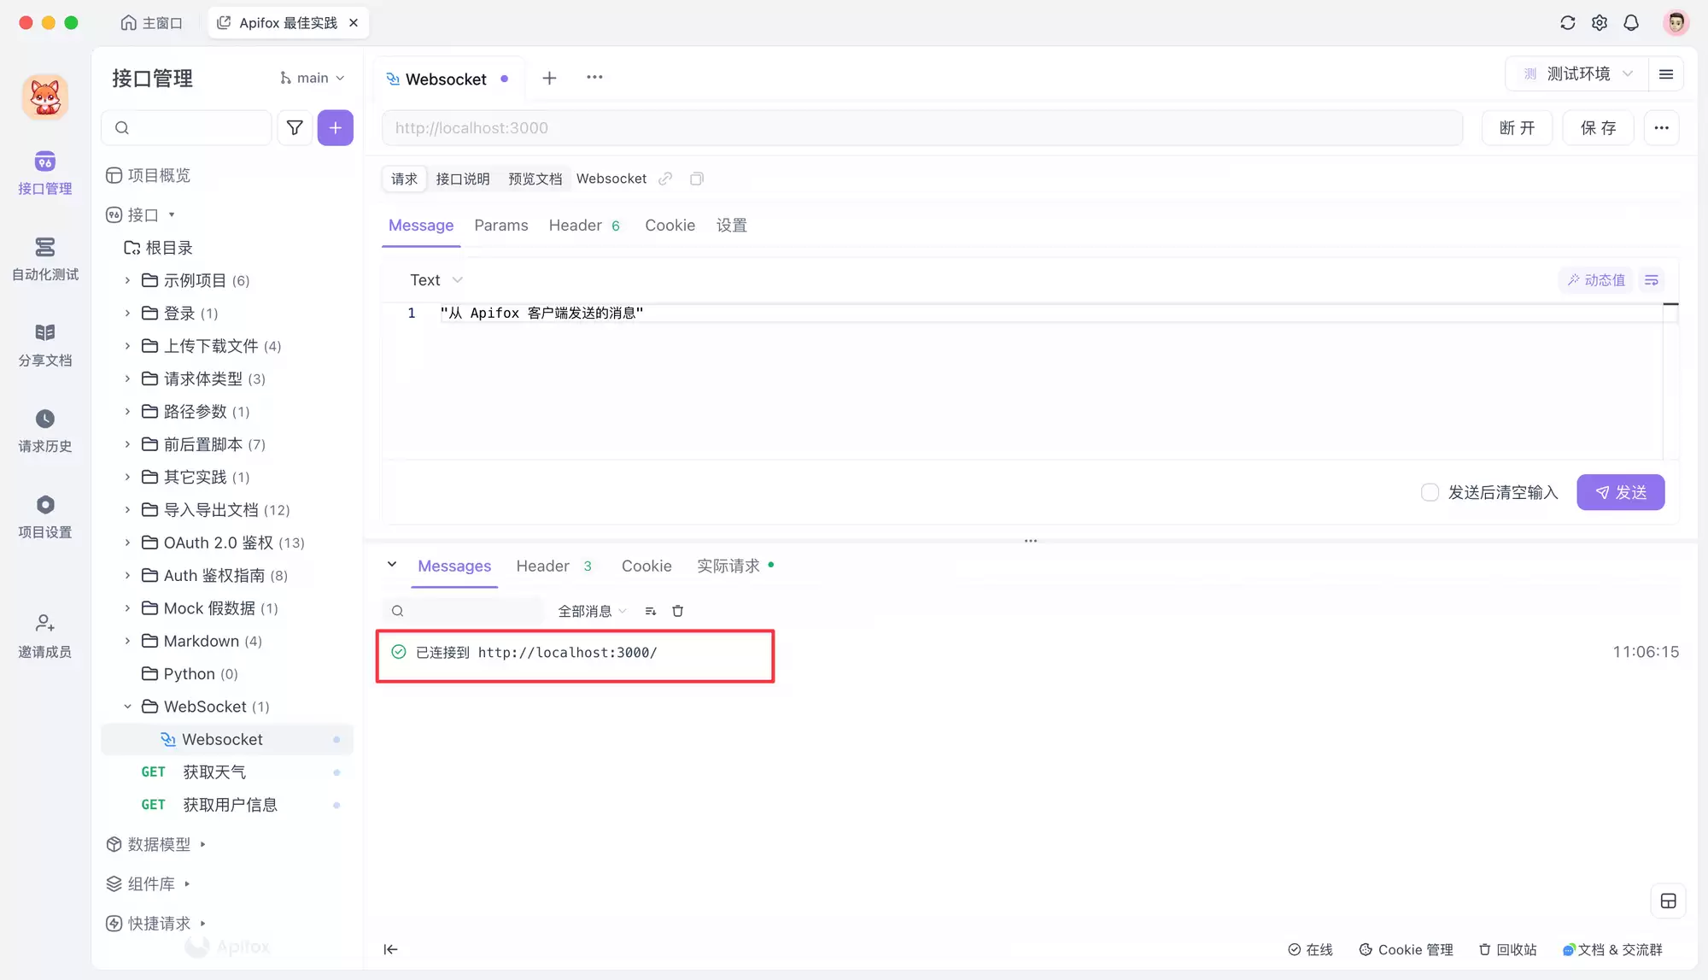The width and height of the screenshot is (1708, 980).
Task: Click the 发送 send button
Action: [x=1621, y=492]
